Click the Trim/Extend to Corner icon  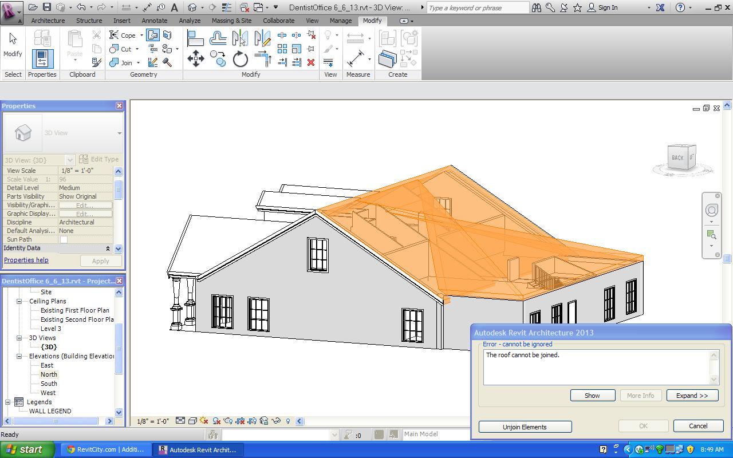[x=263, y=59]
